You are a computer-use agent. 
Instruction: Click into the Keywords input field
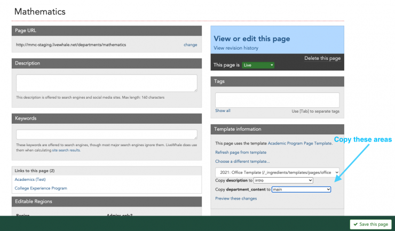click(106, 134)
